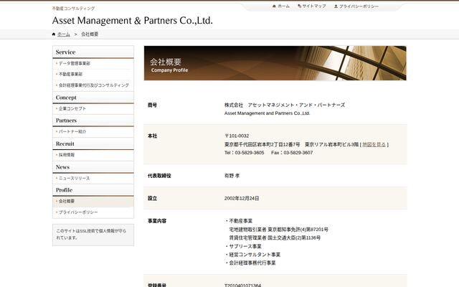Click the Tel：03-5829-3605 text
This screenshot has height=287, width=459.
[244, 153]
